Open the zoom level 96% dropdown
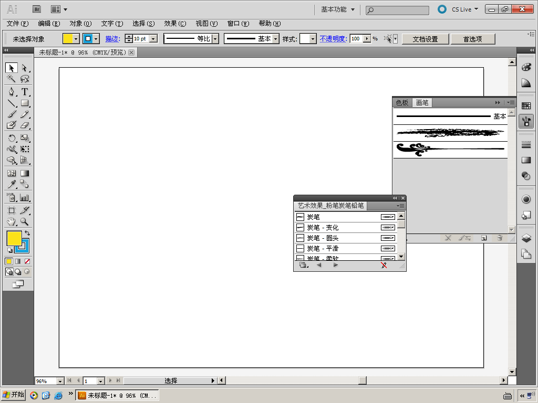Viewport: 538px width, 403px height. point(60,381)
